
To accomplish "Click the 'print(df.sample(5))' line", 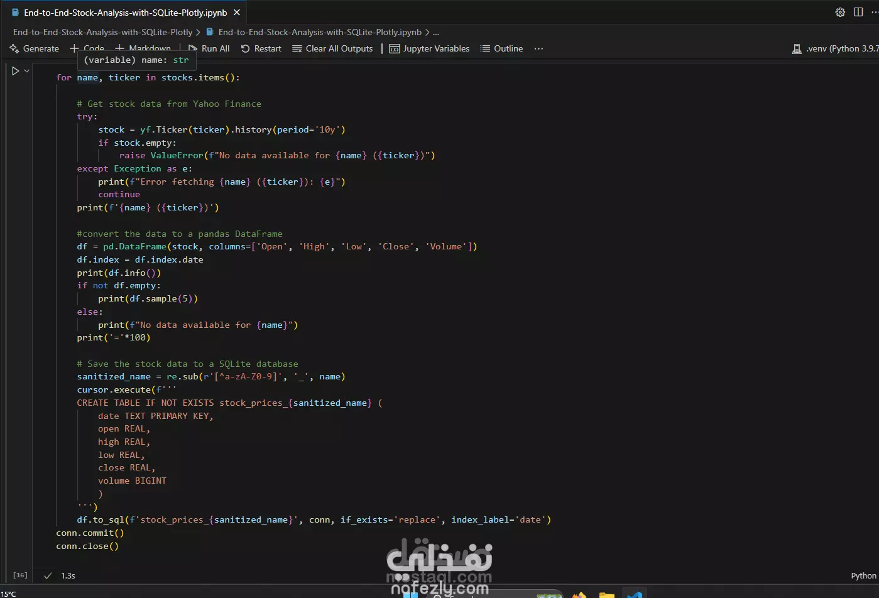I will tap(148, 298).
